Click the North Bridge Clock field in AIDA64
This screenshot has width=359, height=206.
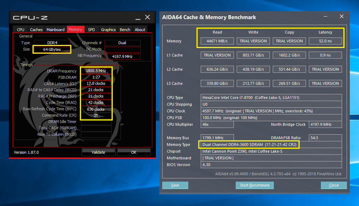coord(325,124)
